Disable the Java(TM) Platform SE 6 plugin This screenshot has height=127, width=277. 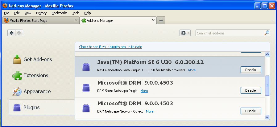pos(251,70)
